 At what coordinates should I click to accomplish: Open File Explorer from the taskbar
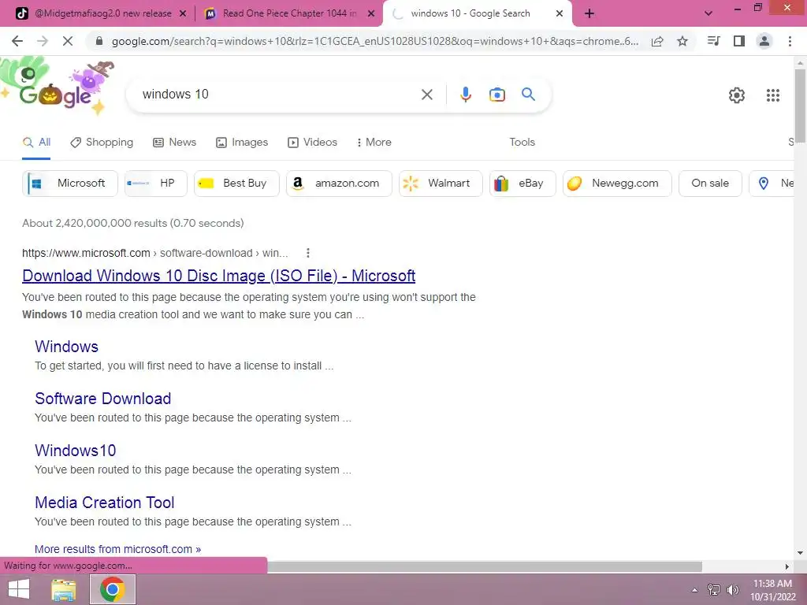point(64,589)
